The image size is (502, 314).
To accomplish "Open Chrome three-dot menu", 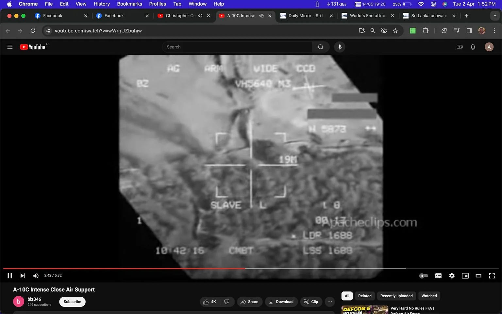I will click(494, 31).
